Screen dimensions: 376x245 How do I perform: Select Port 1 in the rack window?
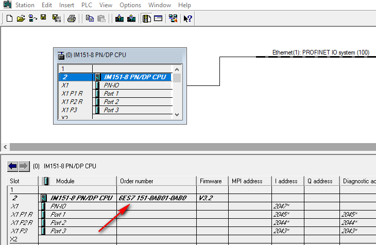(115, 94)
